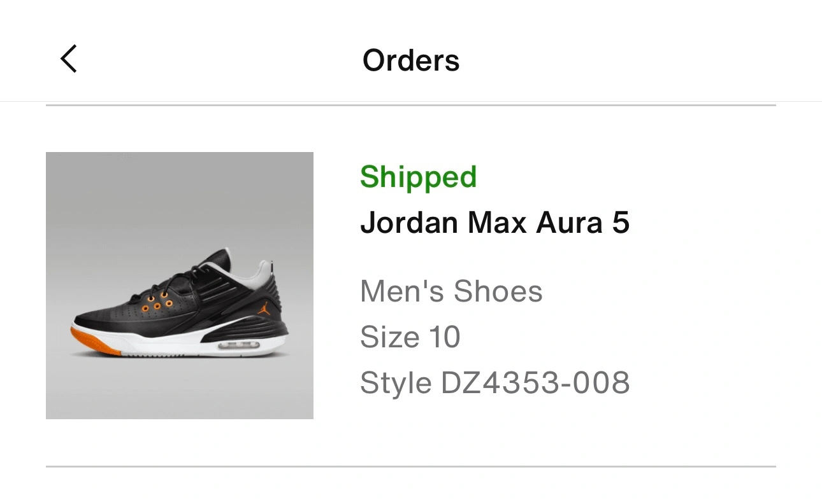The height and width of the screenshot is (500, 822).
Task: Click the Air Max bubble in the heel
Action: click(240, 345)
